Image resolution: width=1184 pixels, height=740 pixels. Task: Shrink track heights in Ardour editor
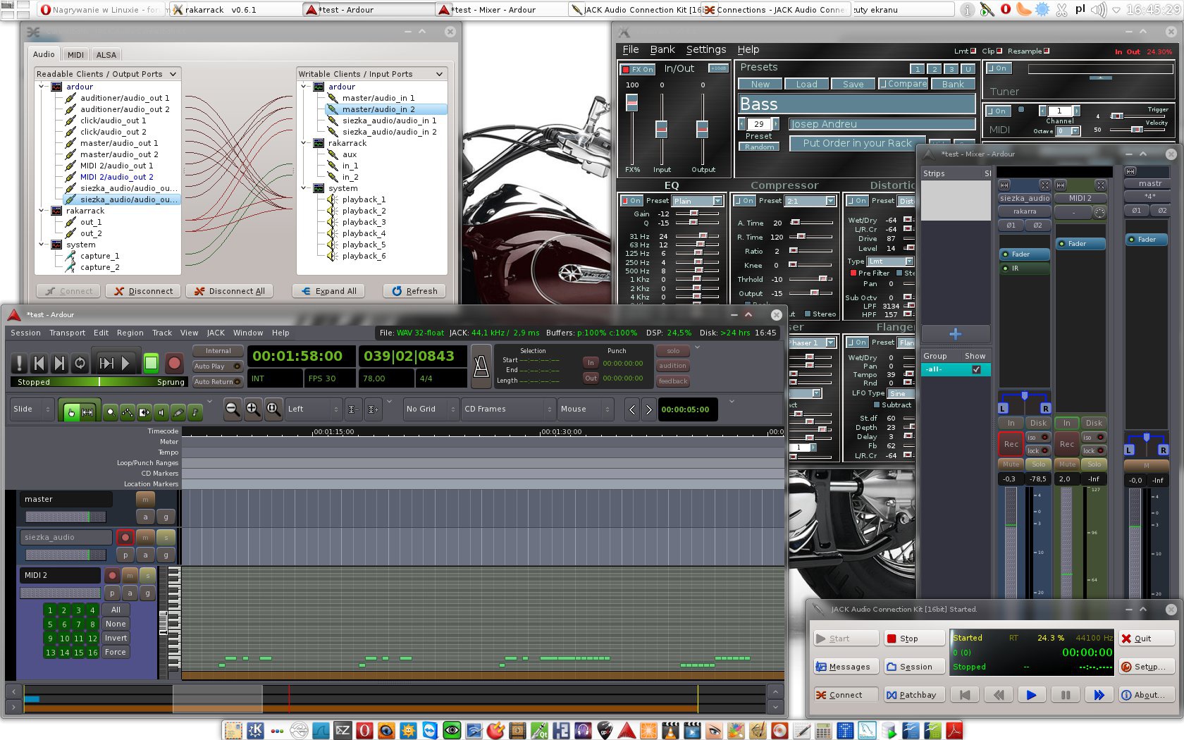click(354, 409)
